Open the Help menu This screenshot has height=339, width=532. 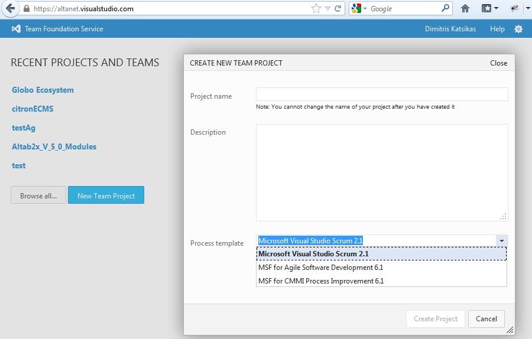coord(497,29)
